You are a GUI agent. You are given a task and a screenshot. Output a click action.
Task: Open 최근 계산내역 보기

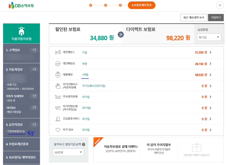194,18
